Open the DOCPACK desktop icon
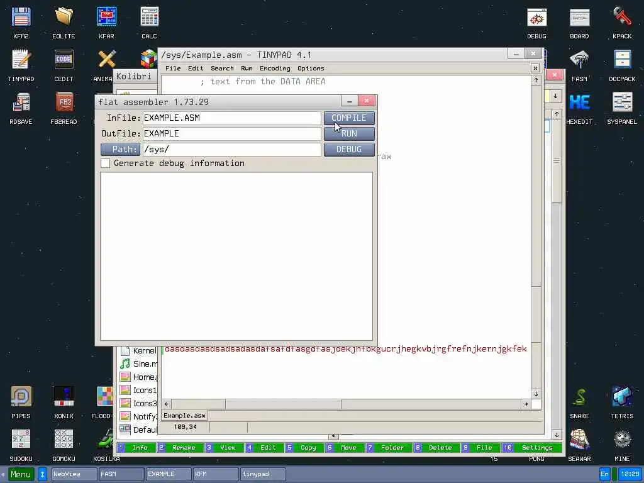 [x=622, y=65]
